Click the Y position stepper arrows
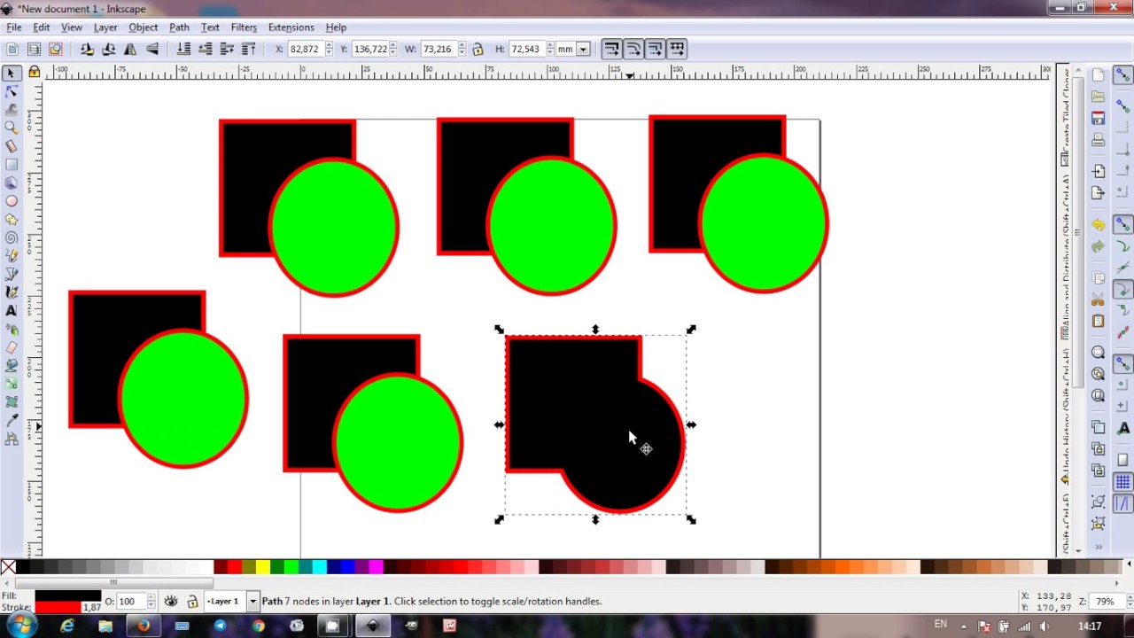 pos(394,49)
